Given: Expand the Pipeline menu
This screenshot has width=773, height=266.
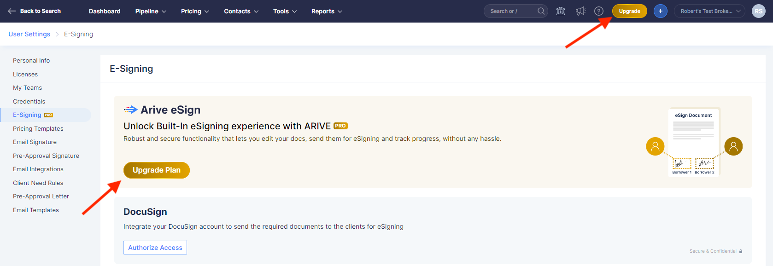Looking at the screenshot, I should pos(151,11).
